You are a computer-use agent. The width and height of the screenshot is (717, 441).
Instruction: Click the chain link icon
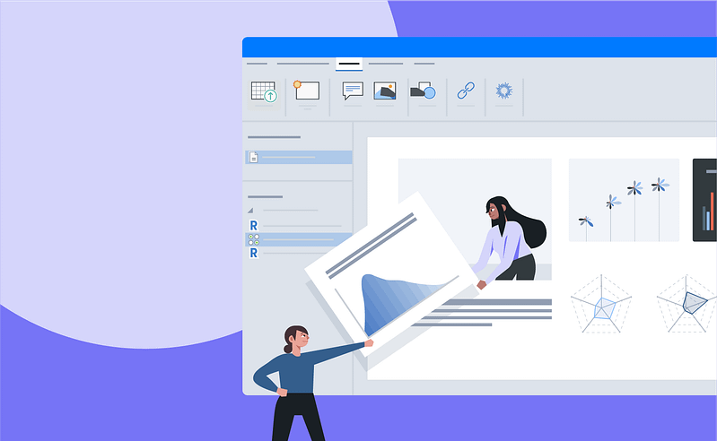[465, 91]
